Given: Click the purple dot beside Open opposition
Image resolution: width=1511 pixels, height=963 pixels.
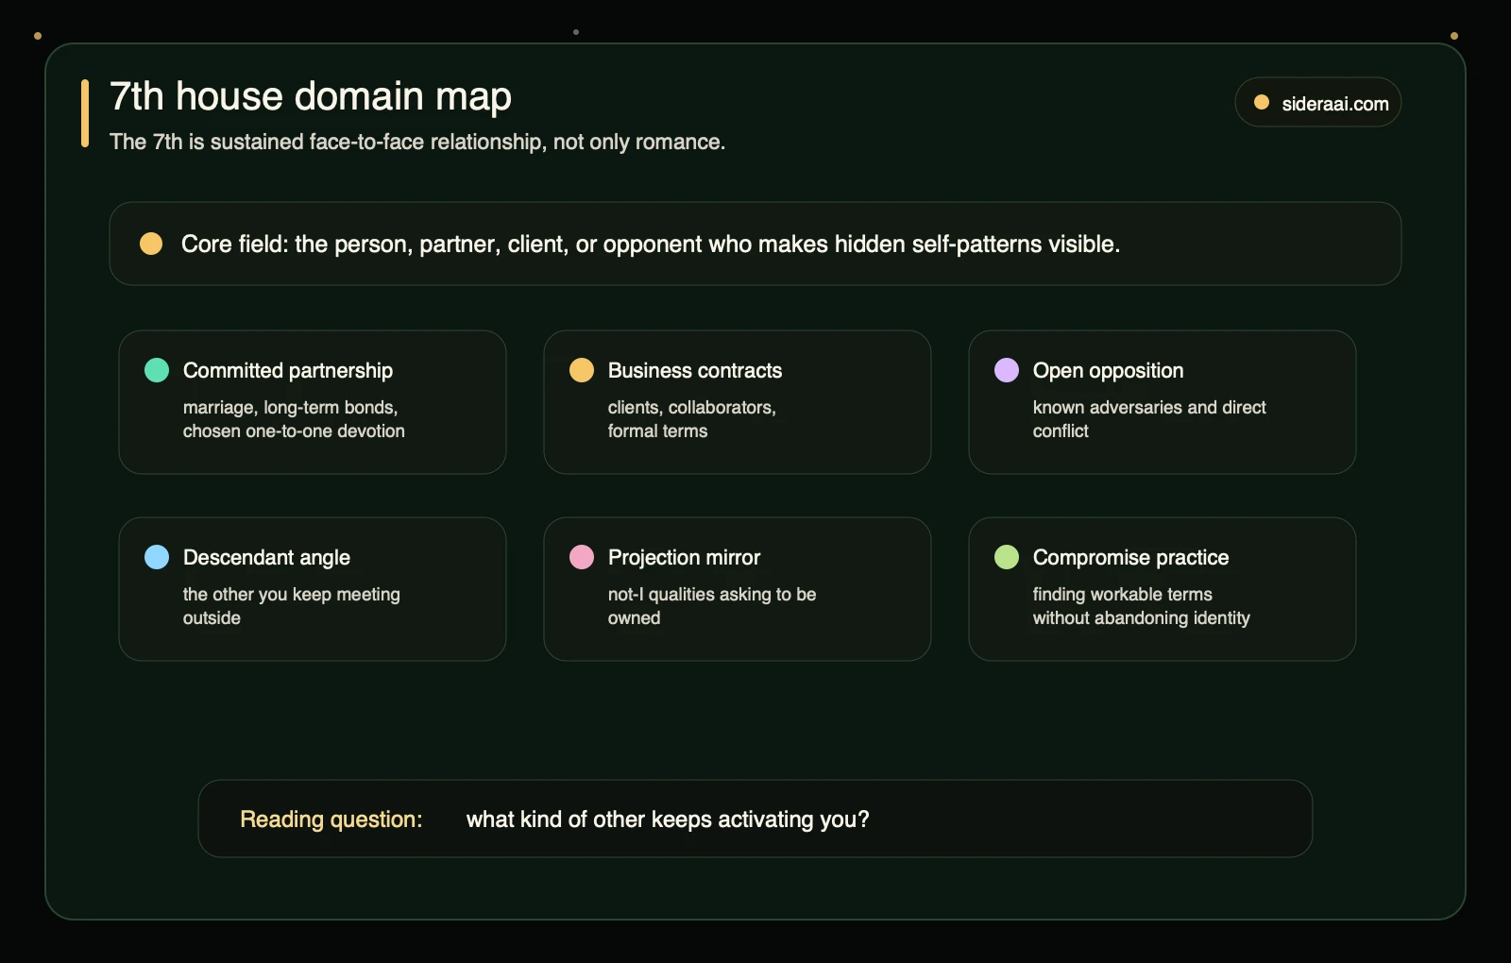Looking at the screenshot, I should [x=1007, y=370].
